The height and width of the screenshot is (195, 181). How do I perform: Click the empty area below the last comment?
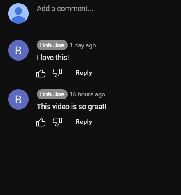tap(90, 161)
